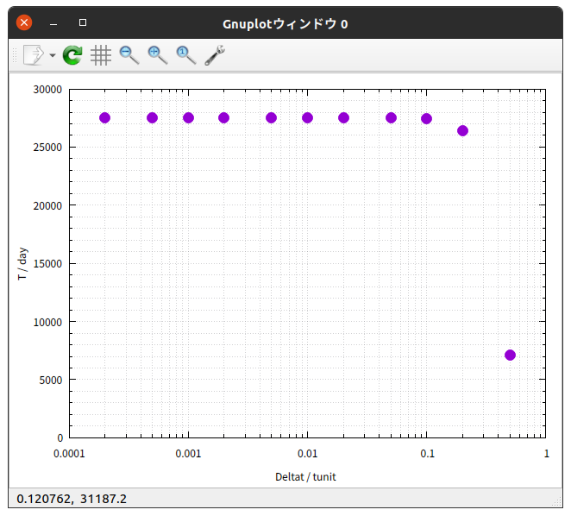Open the export dropdown arrow

point(53,55)
